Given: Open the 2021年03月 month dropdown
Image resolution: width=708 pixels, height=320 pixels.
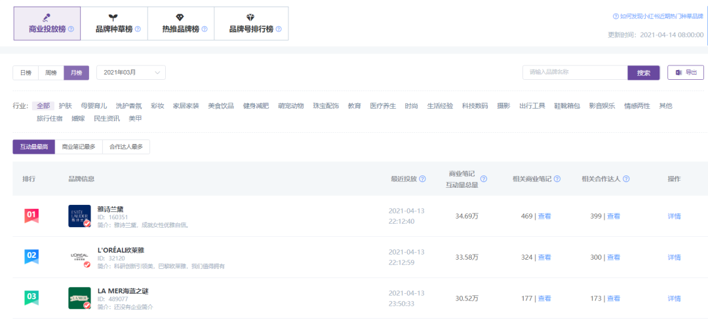Looking at the screenshot, I should click(x=131, y=73).
